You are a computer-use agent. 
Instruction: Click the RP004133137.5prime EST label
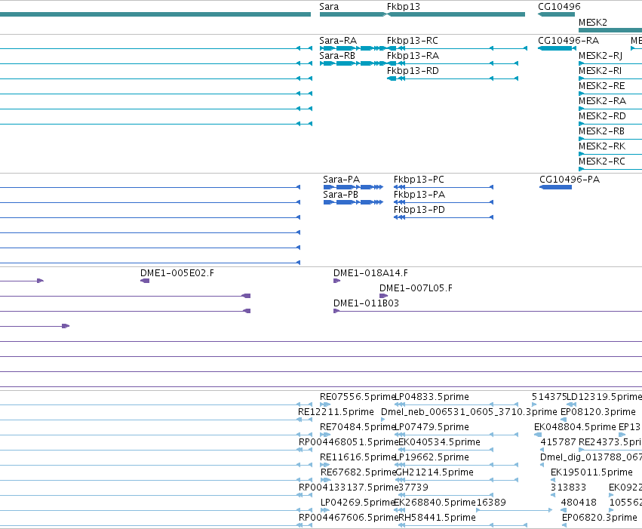pos(349,487)
